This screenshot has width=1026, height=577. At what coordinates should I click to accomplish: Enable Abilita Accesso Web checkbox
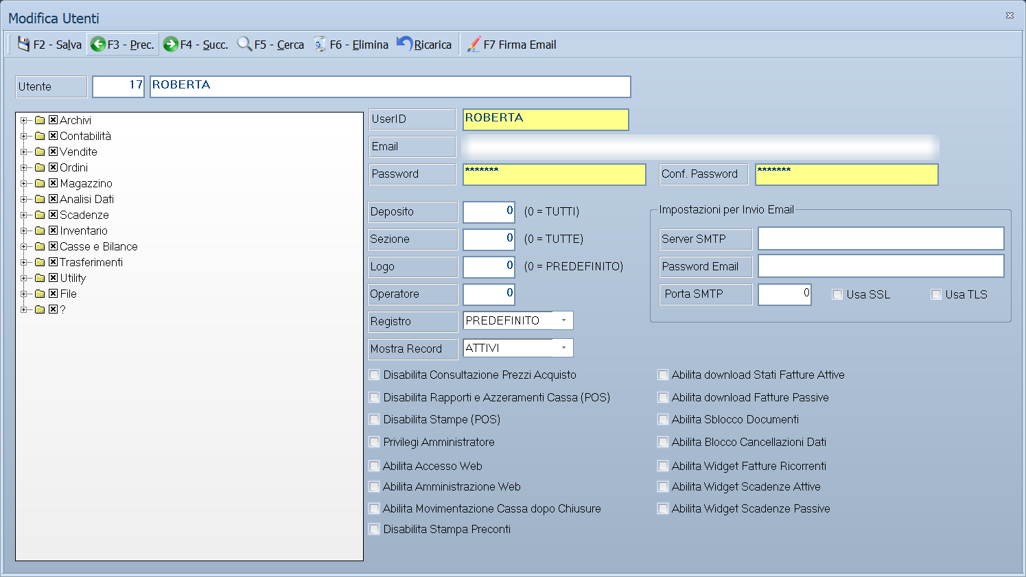(374, 466)
